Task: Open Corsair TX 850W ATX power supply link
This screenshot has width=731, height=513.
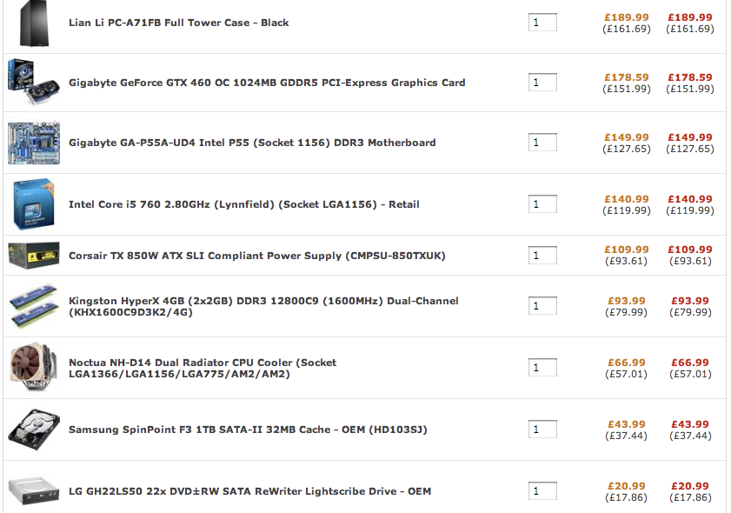Action: (x=257, y=256)
